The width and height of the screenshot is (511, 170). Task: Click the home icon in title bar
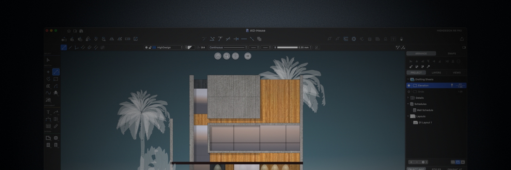(69, 31)
